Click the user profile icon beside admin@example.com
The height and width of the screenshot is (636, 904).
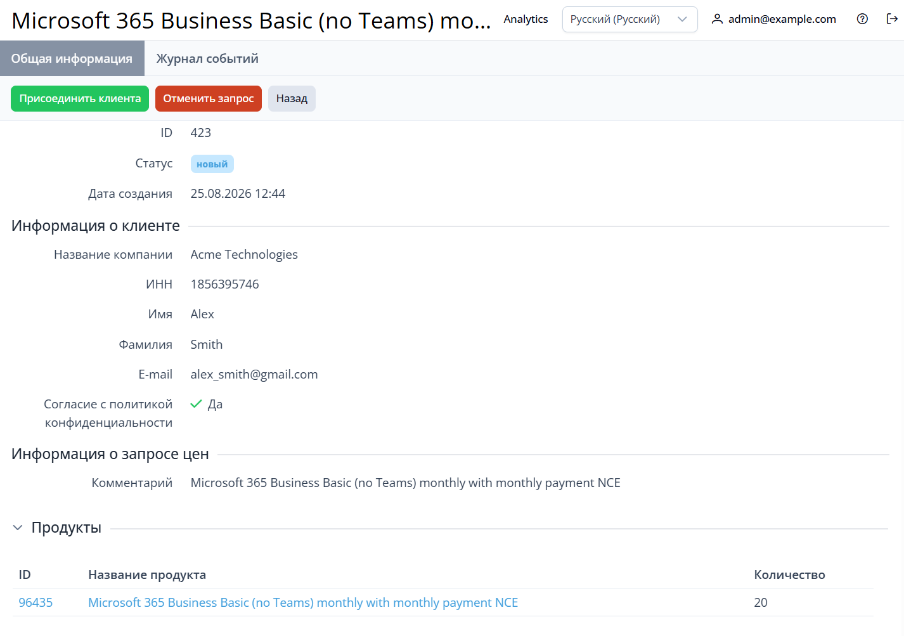coord(717,19)
